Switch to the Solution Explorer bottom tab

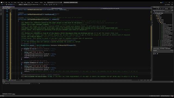click(156, 48)
